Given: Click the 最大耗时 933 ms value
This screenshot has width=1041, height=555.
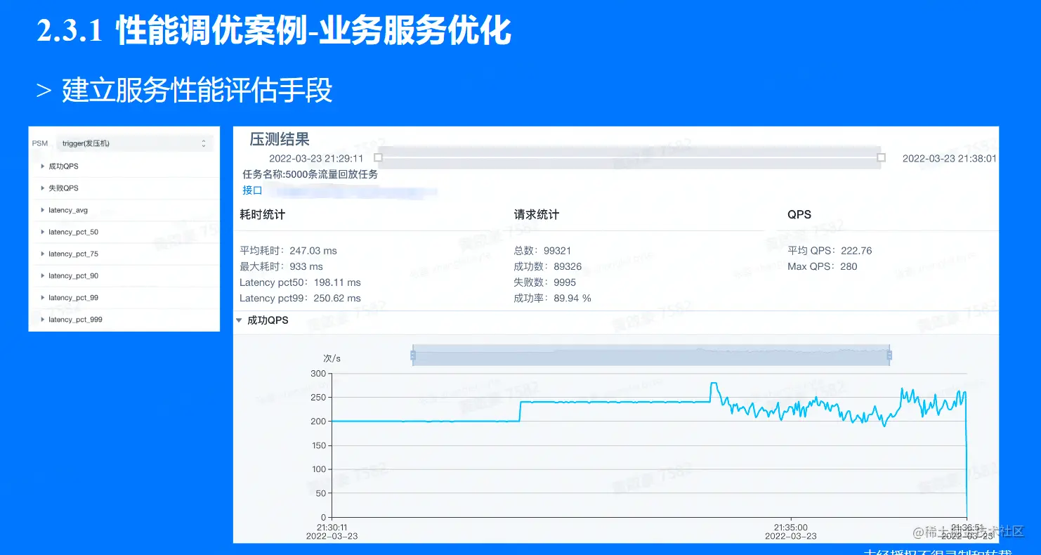Looking at the screenshot, I should coord(281,266).
